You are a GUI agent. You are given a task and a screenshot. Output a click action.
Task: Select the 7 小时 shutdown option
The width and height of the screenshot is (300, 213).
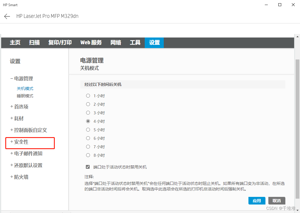click(x=88, y=147)
